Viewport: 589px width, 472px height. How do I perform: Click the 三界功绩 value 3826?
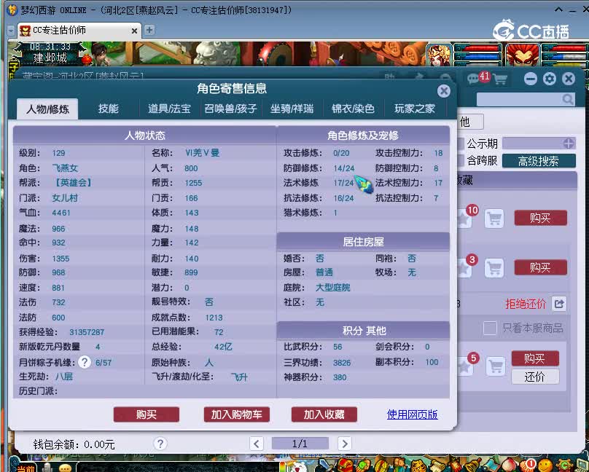point(342,363)
